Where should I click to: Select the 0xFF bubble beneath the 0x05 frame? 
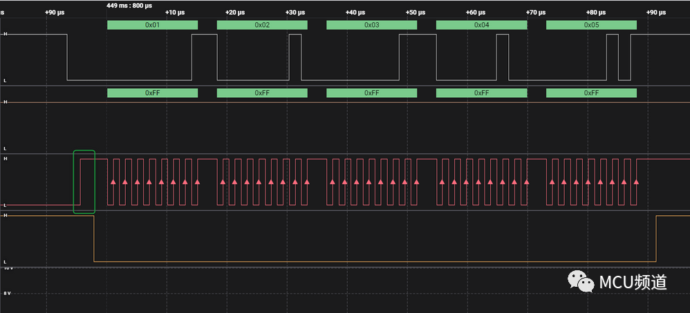591,93
